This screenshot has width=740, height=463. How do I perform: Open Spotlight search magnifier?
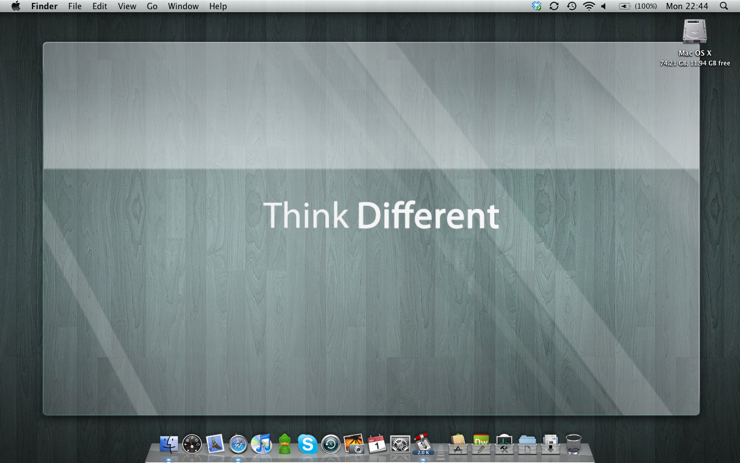724,6
